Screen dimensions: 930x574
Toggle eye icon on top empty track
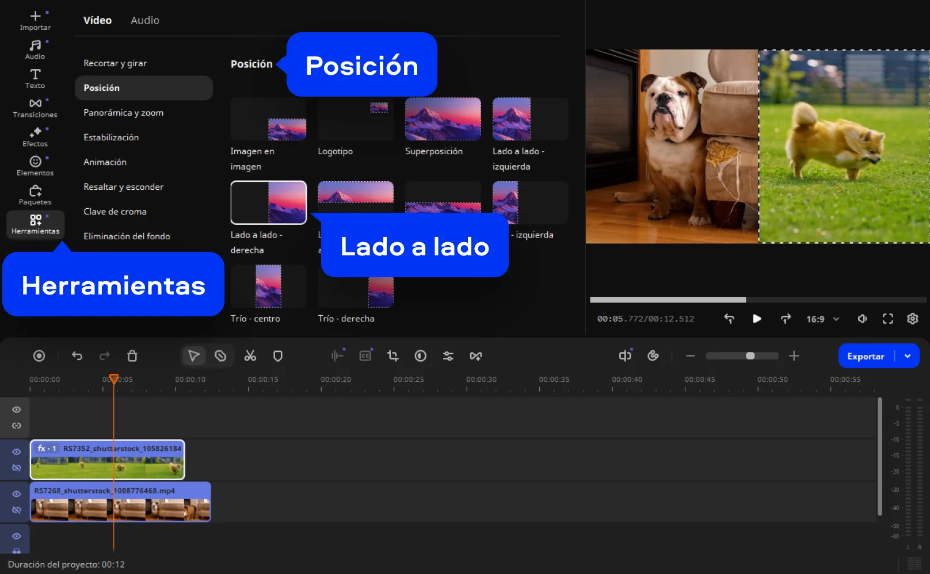(17, 410)
